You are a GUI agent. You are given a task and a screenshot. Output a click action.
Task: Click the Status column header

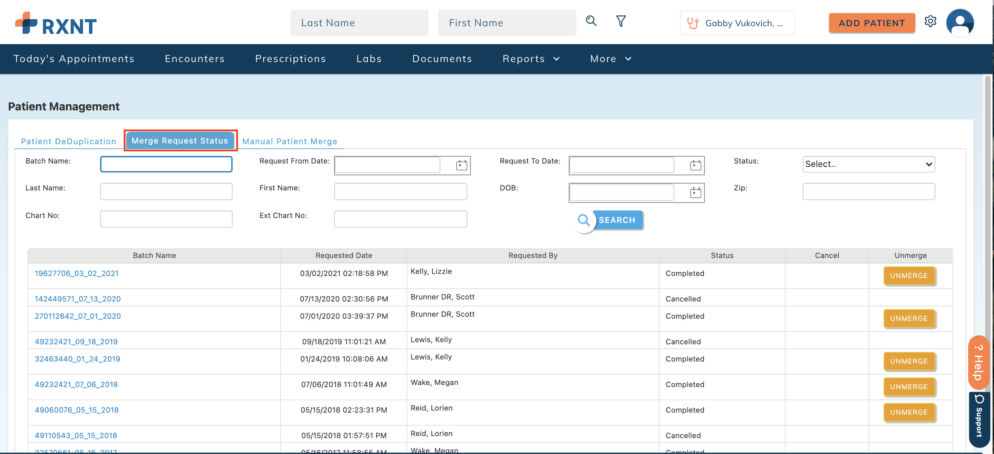coord(722,255)
